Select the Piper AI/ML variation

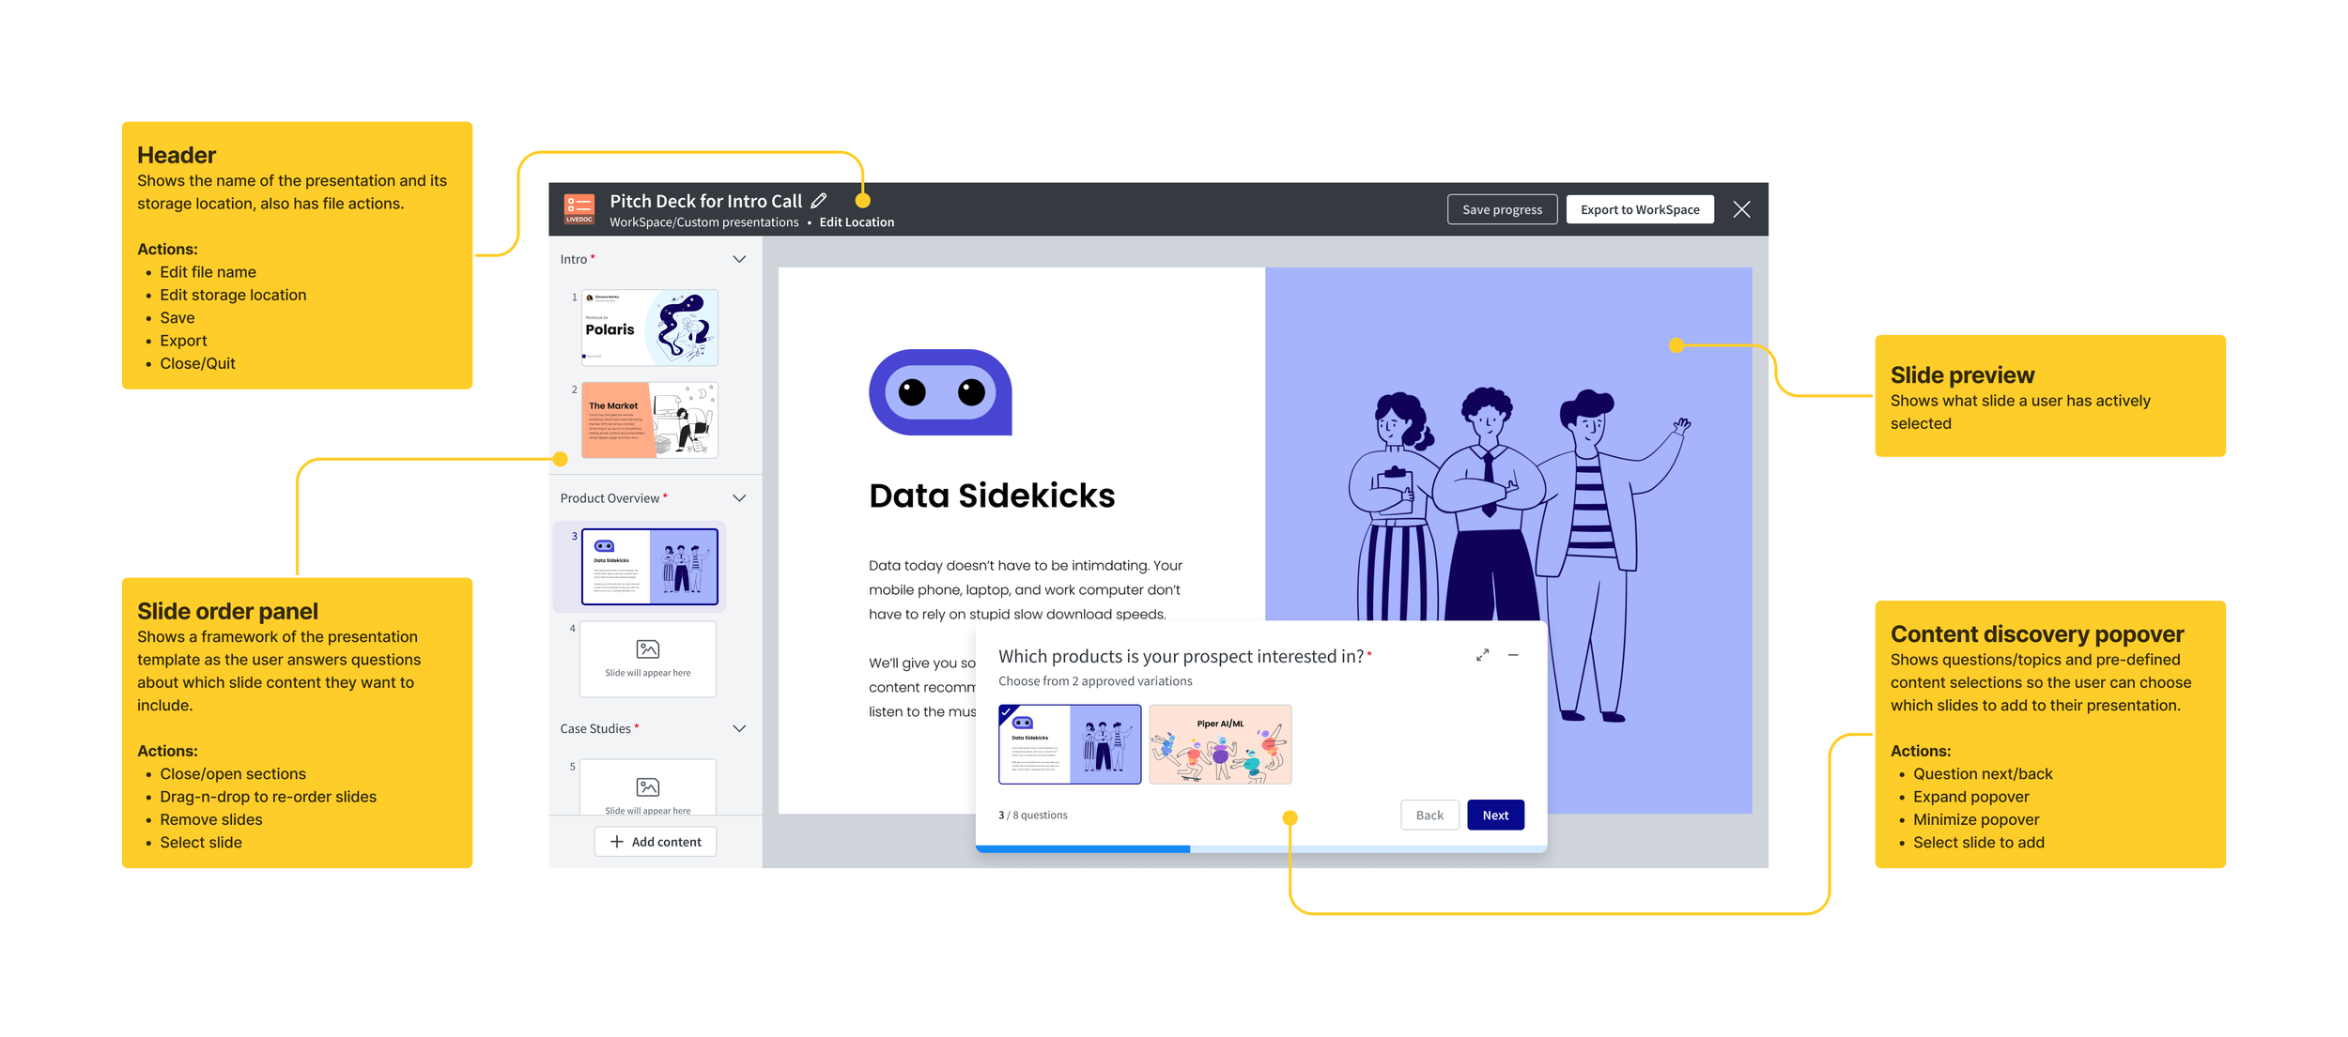(x=1219, y=744)
